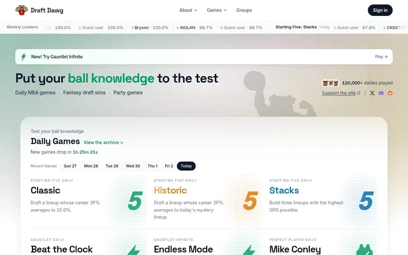Select the Wed 30 date tab
Viewport: 408px width, 255px height.
[133, 166]
